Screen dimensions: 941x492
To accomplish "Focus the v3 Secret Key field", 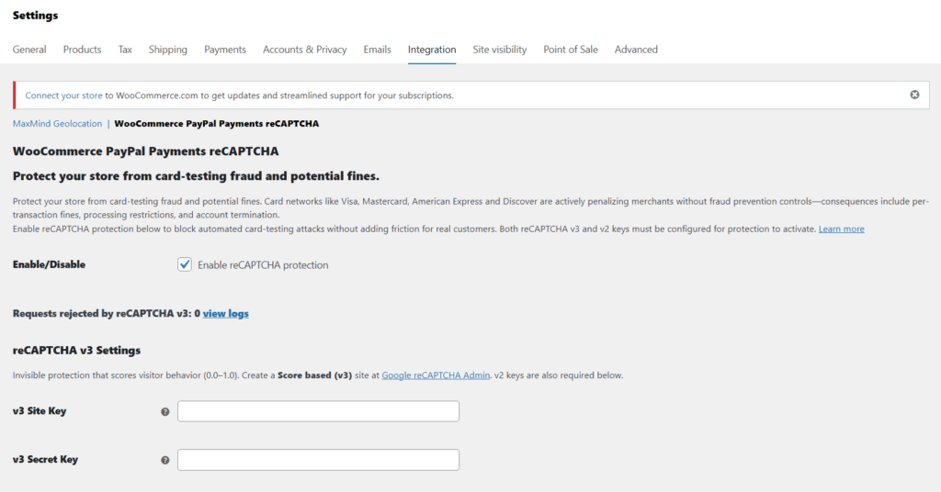I will click(x=318, y=460).
